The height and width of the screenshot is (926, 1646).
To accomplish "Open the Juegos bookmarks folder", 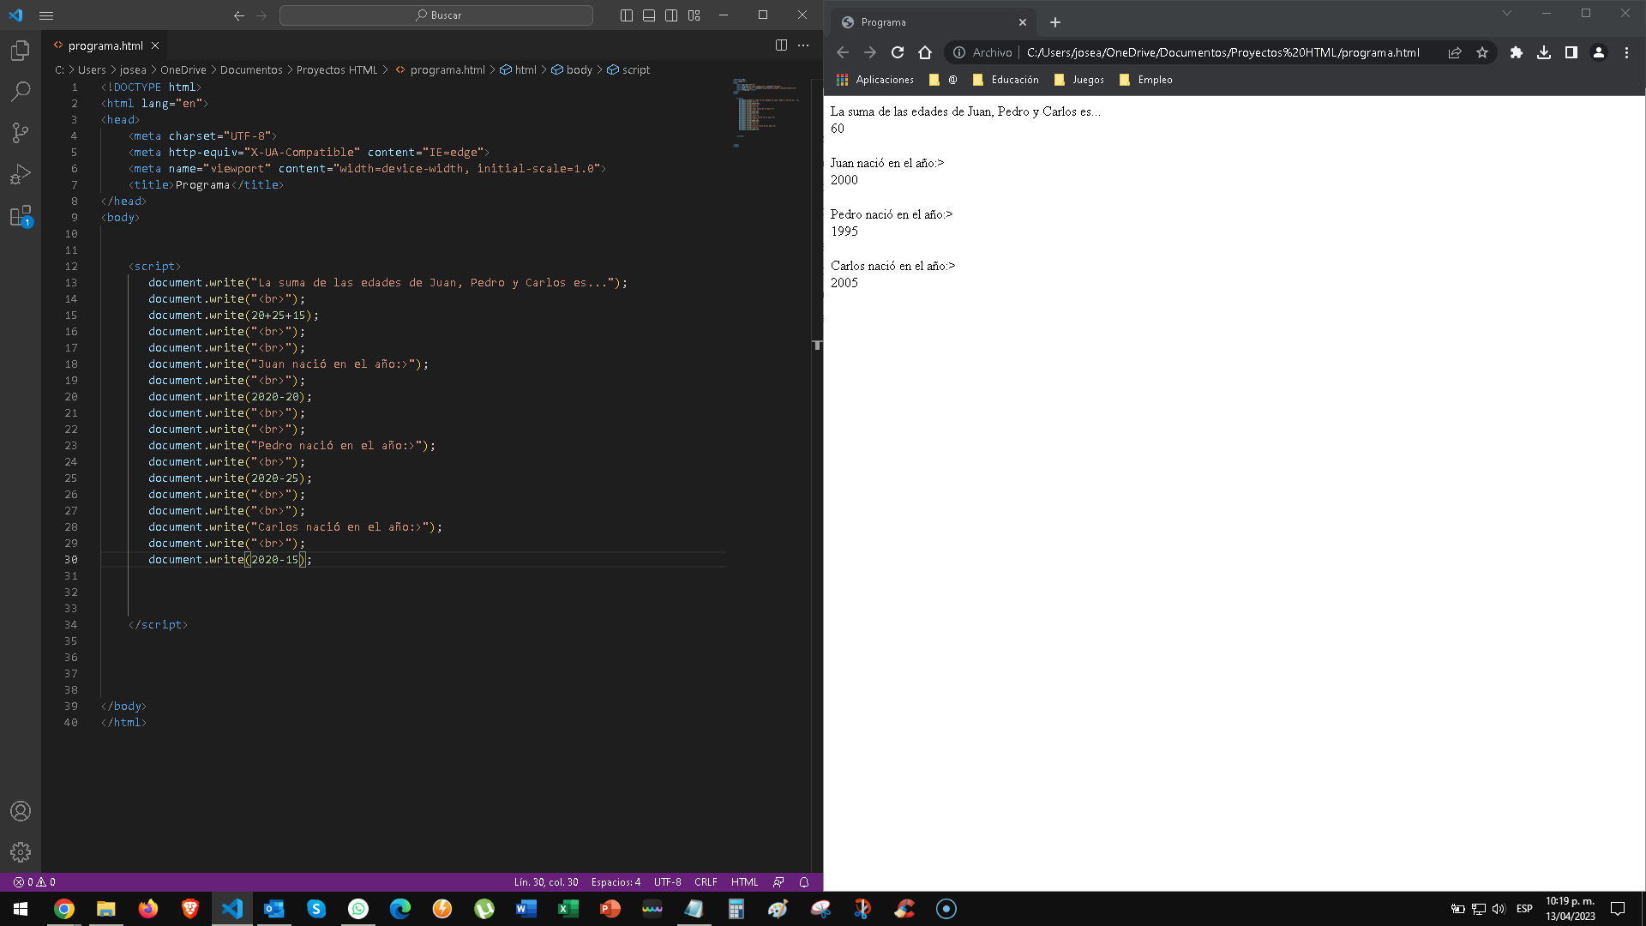I will [x=1078, y=80].
